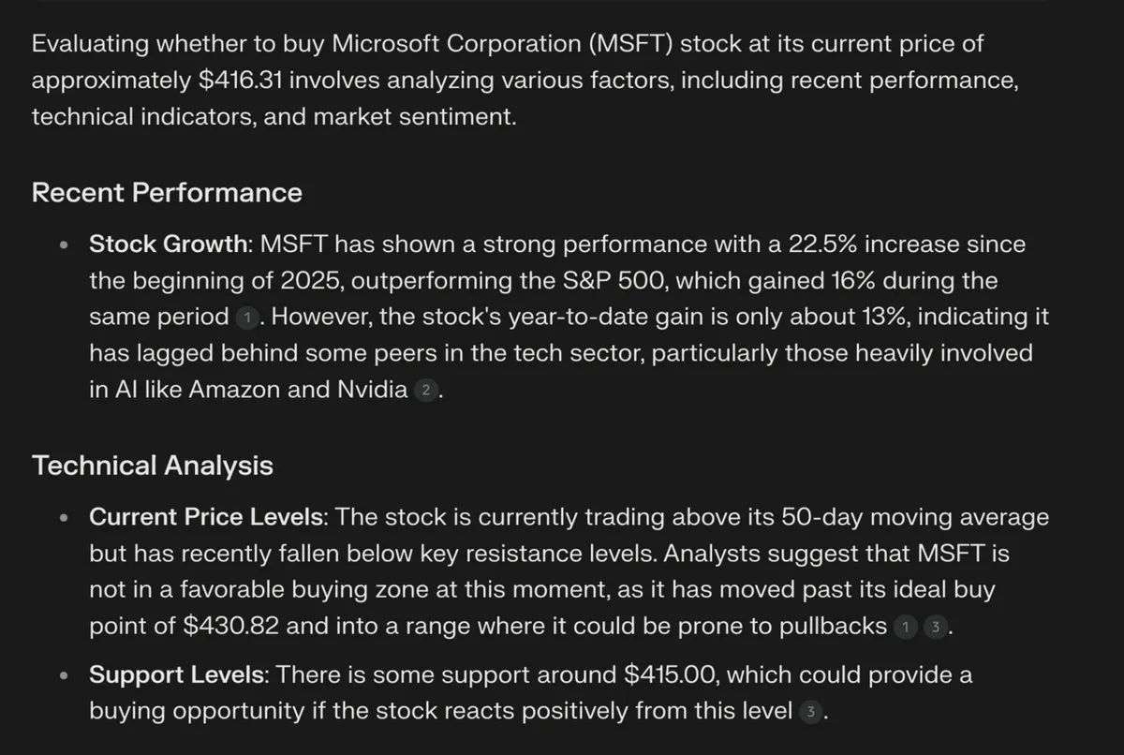Click the "50-day" moving average text
The height and width of the screenshot is (755, 1124).
[x=826, y=517]
